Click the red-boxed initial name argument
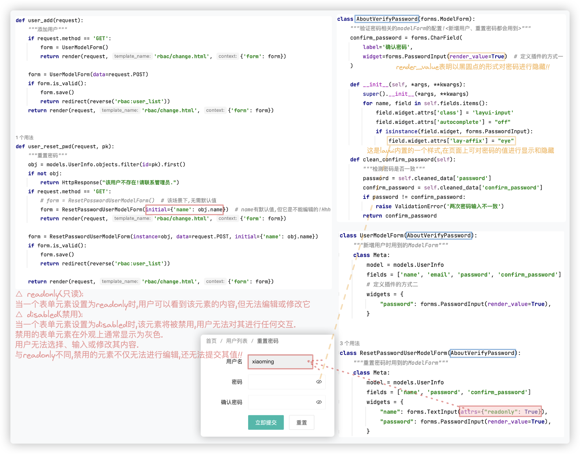580x454 pixels. point(184,209)
